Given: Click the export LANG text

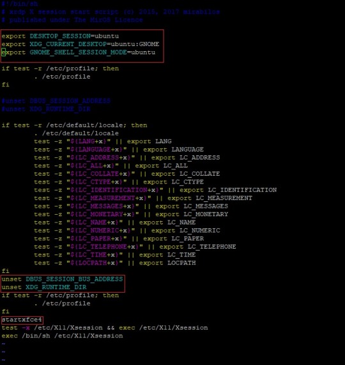Looking at the screenshot, I should (149, 141).
